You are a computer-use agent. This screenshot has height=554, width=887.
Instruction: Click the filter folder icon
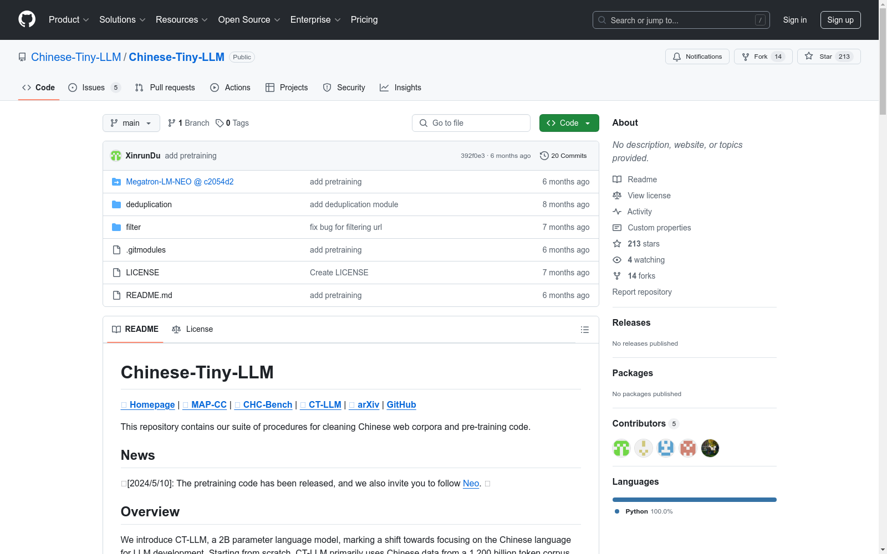tap(116, 227)
